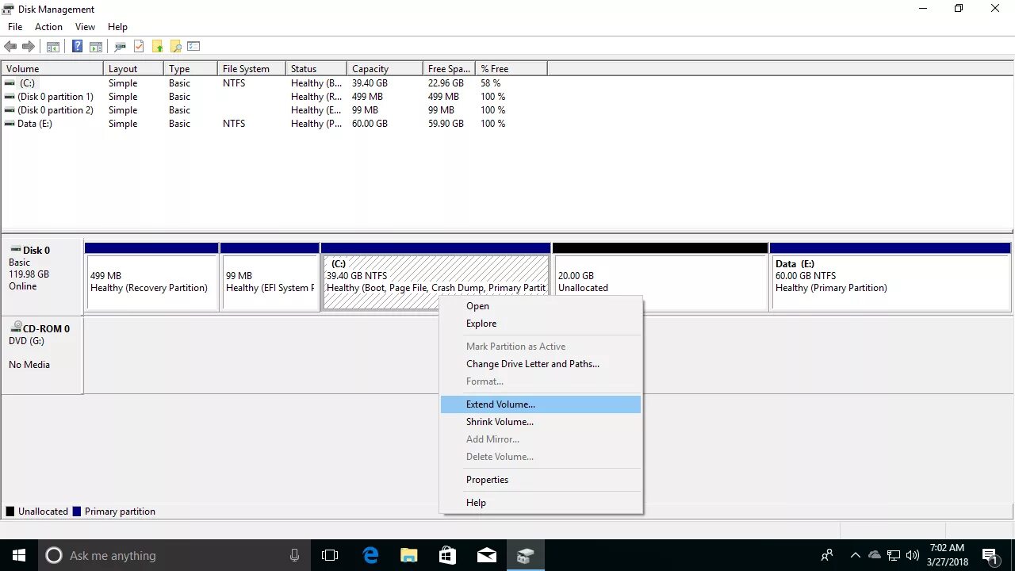Open the People icon in system tray
The height and width of the screenshot is (571, 1015).
click(827, 555)
